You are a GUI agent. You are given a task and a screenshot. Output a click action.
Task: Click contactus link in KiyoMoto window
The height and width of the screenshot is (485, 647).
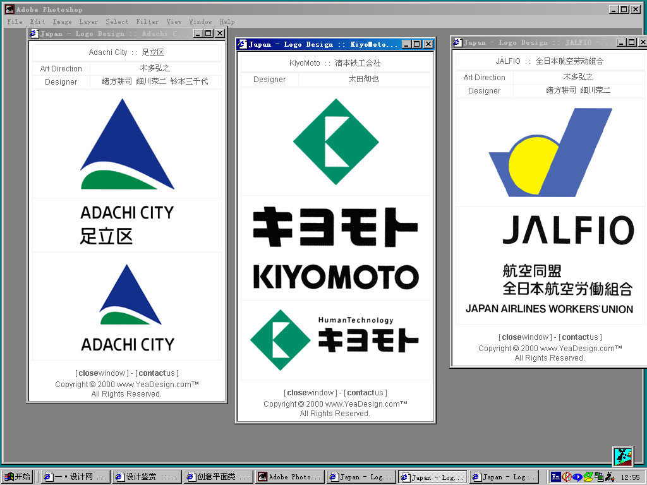(x=365, y=393)
